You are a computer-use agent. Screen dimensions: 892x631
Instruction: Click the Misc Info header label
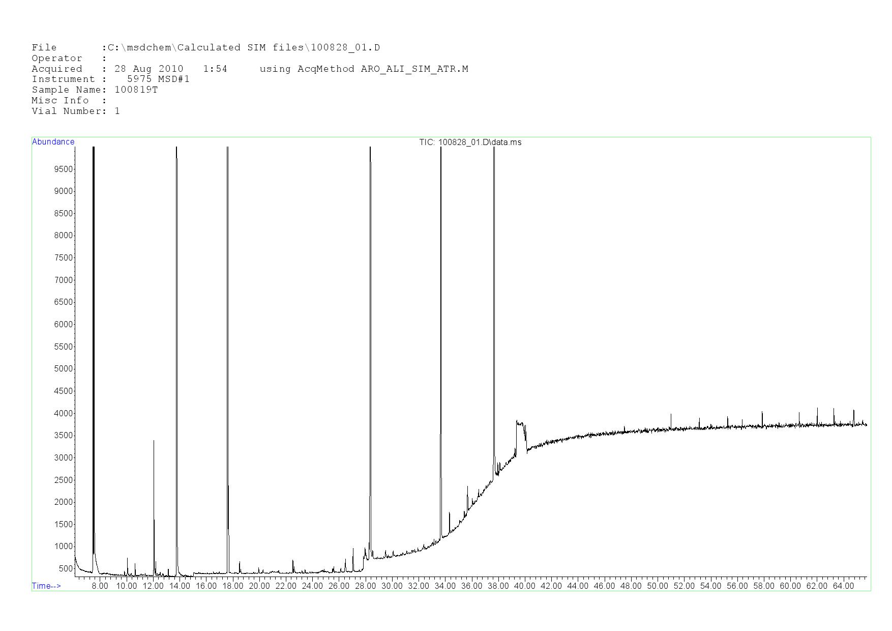pyautogui.click(x=60, y=101)
